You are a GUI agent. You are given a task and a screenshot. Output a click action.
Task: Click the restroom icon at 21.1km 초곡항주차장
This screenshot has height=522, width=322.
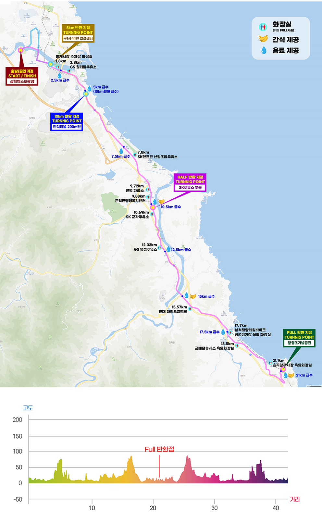tap(270, 363)
